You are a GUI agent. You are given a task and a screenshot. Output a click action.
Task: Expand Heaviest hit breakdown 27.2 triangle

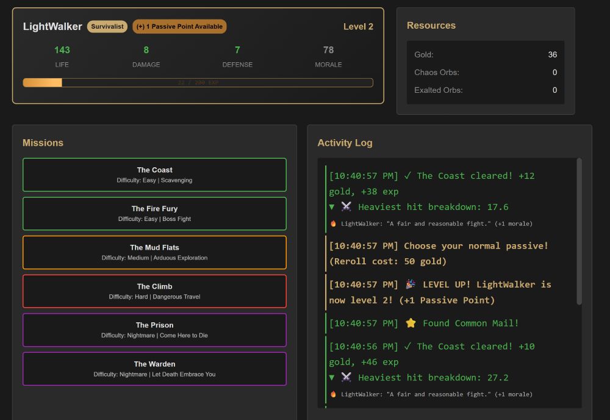click(x=332, y=377)
